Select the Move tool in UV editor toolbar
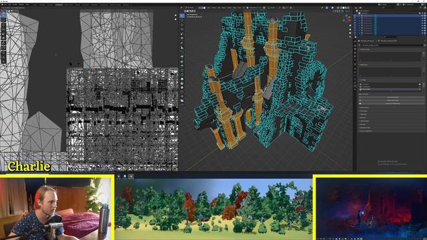427x240 pixels. (x=3, y=25)
